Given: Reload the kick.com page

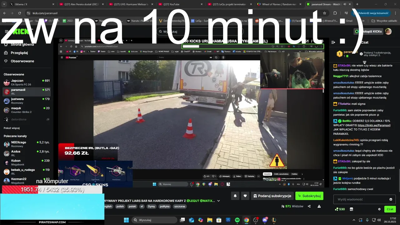Looking at the screenshot, I should pyautogui.click(x=19, y=13).
